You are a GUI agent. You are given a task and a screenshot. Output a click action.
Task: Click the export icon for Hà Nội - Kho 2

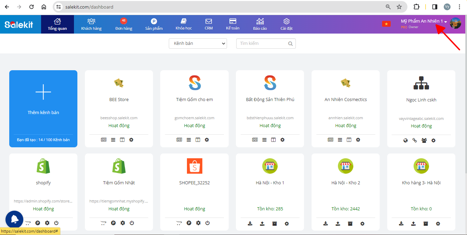point(338,224)
